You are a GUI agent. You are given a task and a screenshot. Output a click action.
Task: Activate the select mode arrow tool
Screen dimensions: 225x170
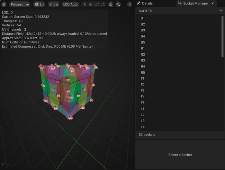[85, 5]
